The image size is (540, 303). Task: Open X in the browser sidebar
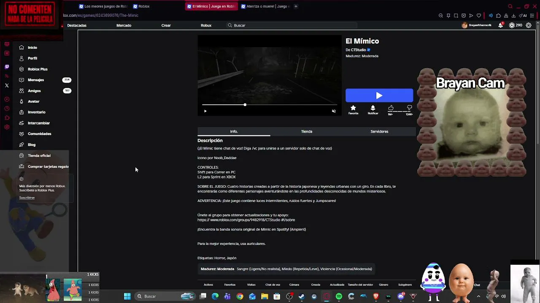pos(7,85)
